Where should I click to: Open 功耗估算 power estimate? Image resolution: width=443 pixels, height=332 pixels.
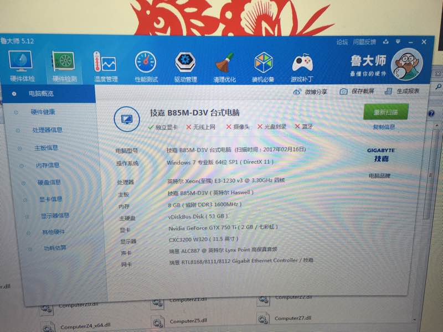(x=55, y=248)
